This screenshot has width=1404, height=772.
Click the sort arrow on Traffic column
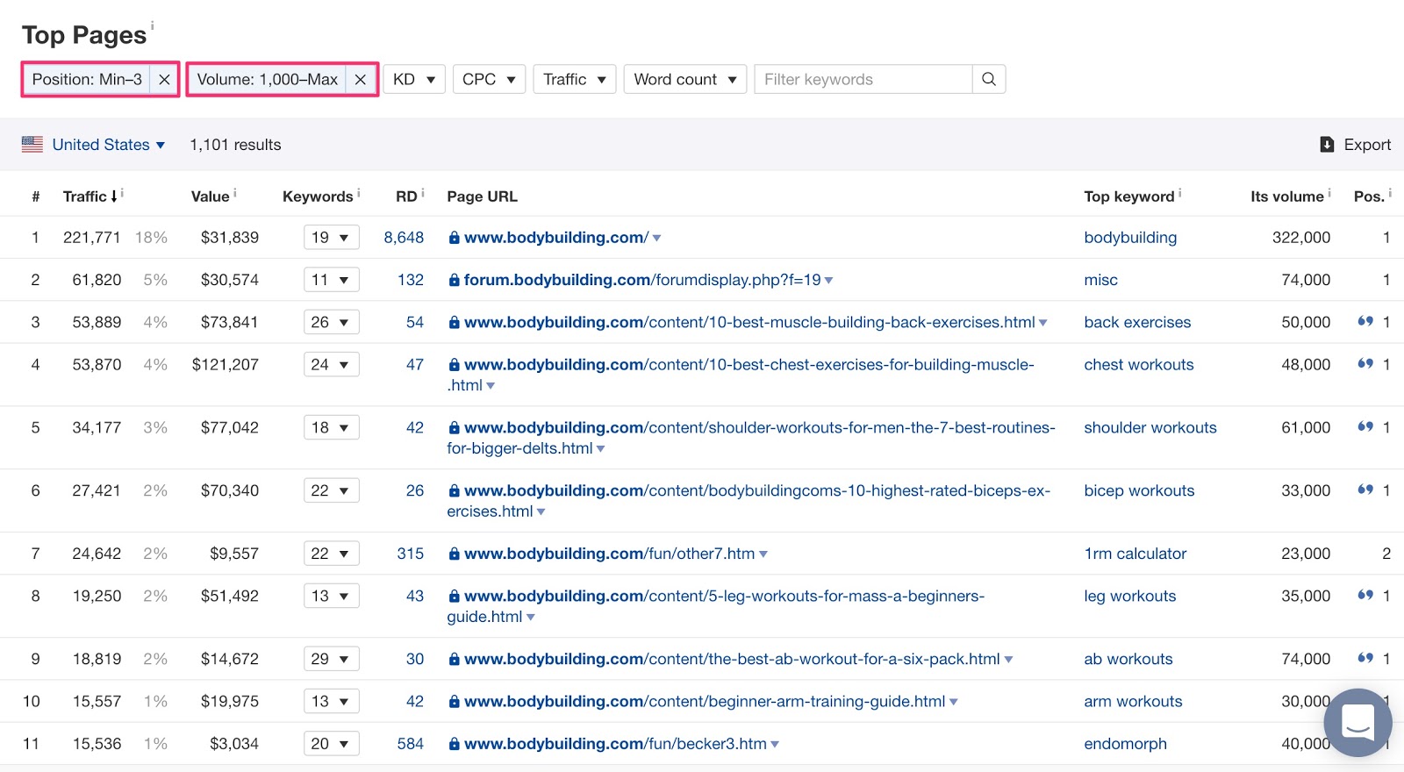[x=114, y=197]
